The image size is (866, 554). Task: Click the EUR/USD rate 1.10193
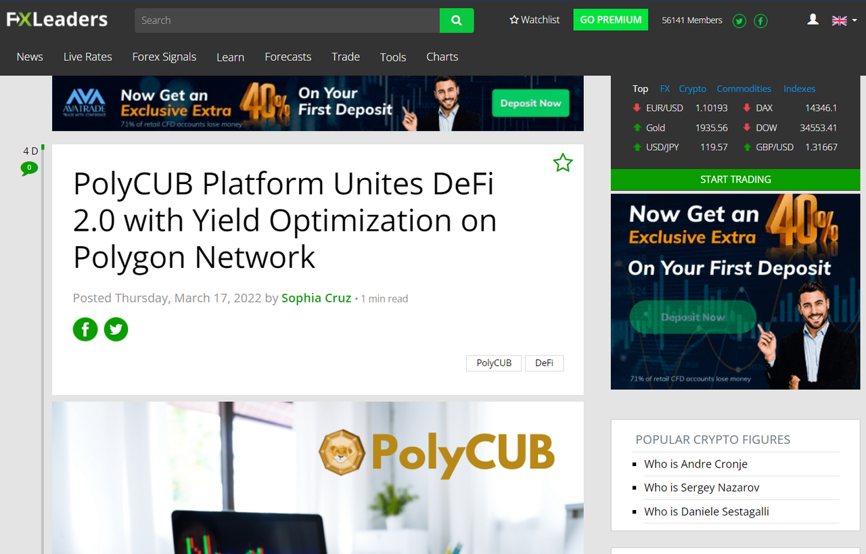click(712, 108)
